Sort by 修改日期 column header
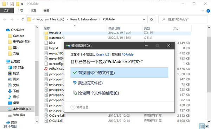Screen dimensions: 211x129 pyautogui.click(x=114, y=28)
